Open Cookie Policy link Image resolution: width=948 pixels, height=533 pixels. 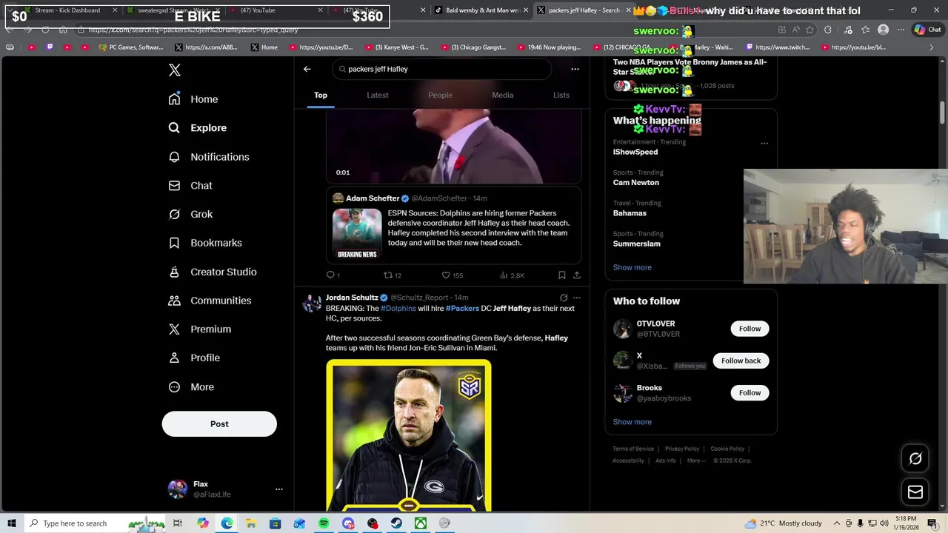pyautogui.click(x=727, y=449)
